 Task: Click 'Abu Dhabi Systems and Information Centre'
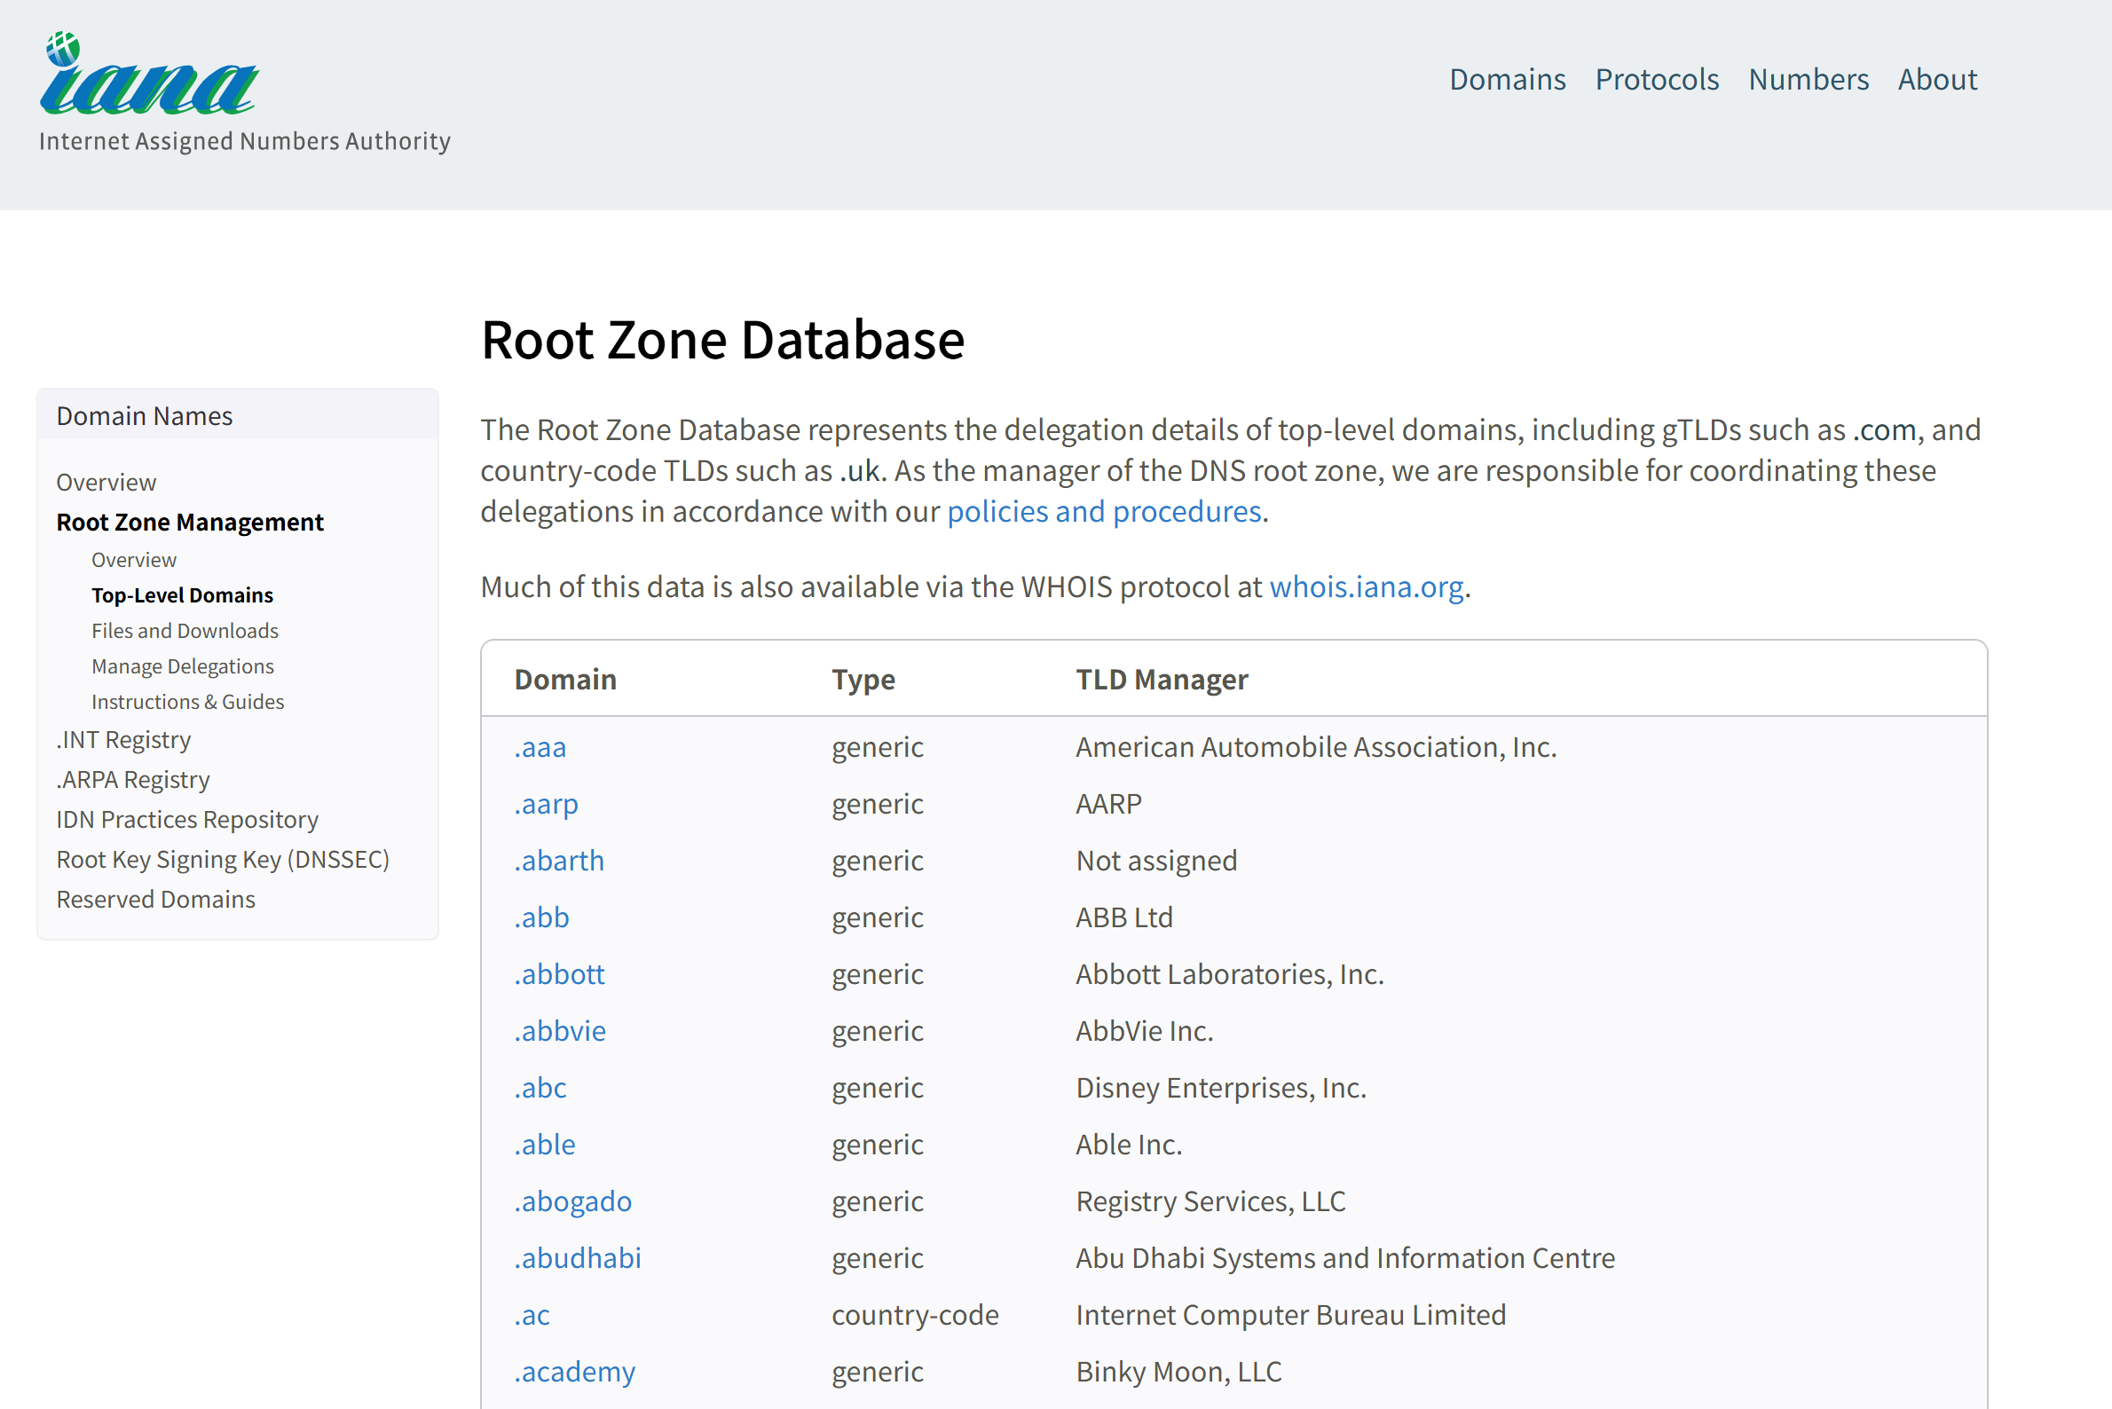tap(1344, 1258)
